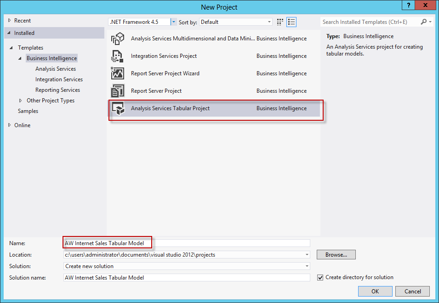Confirm with the OK button
This screenshot has width=439, height=303.
(x=375, y=291)
